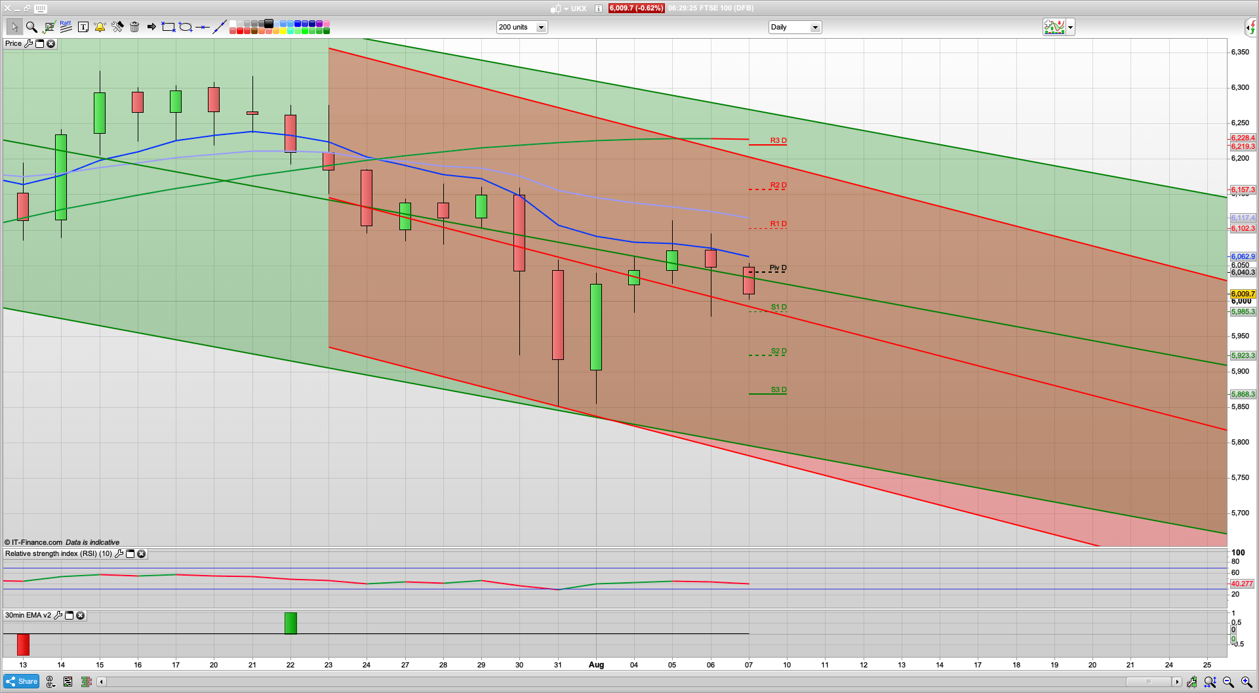Expand the side trading panel arrow
The image size is (1259, 693).
(x=1251, y=27)
